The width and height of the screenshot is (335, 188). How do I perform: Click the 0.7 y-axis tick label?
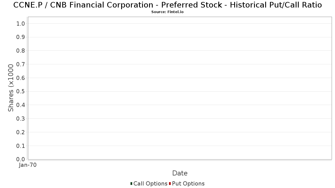(x=21, y=64)
